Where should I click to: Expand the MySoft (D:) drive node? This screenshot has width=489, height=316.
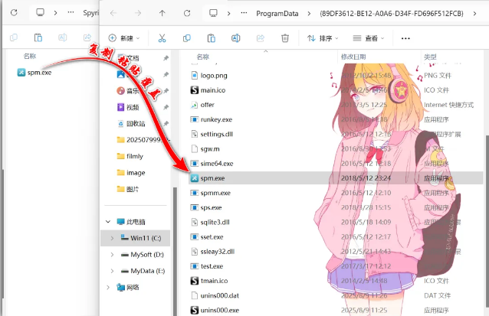click(113, 254)
